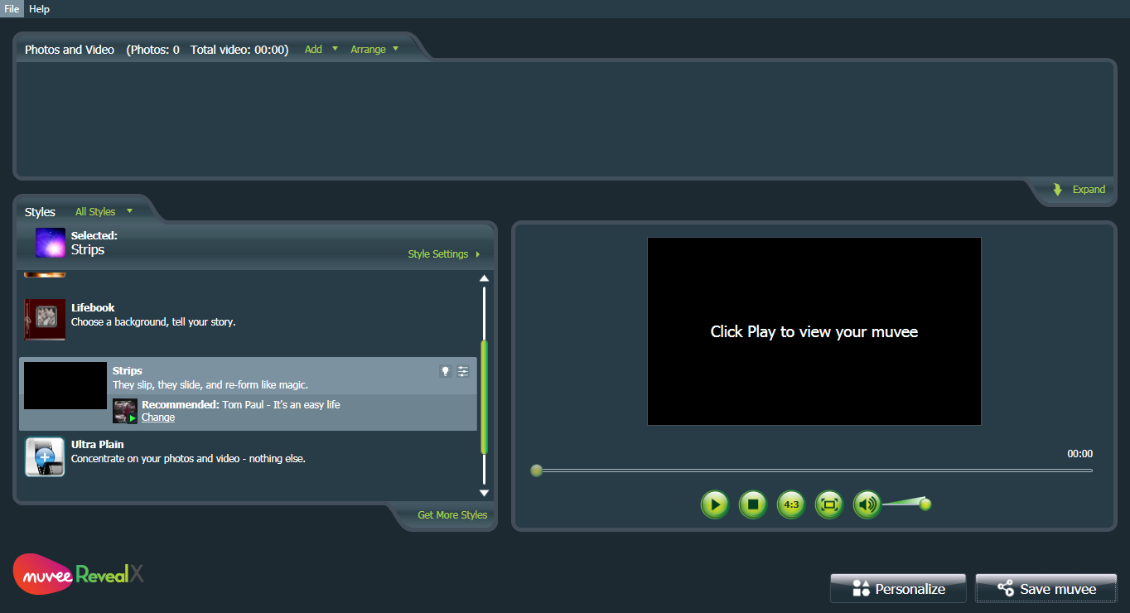
Task: Click the Ultra Plain style icon
Action: click(45, 456)
